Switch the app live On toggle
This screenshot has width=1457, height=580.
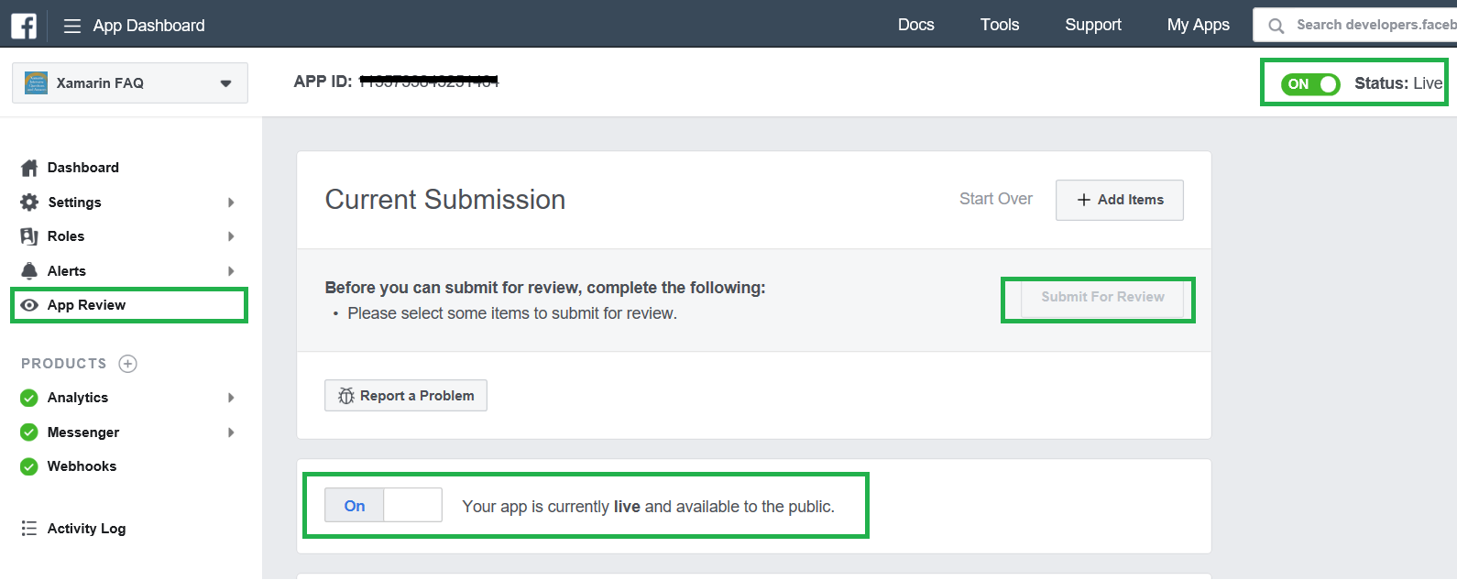[x=383, y=505]
